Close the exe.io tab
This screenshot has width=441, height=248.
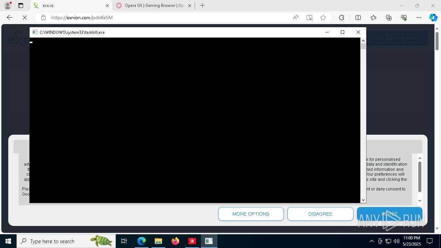point(107,6)
